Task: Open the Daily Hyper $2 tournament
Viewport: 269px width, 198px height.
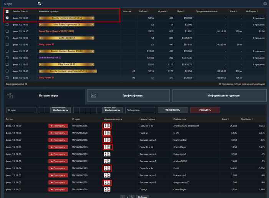Action: point(46,44)
